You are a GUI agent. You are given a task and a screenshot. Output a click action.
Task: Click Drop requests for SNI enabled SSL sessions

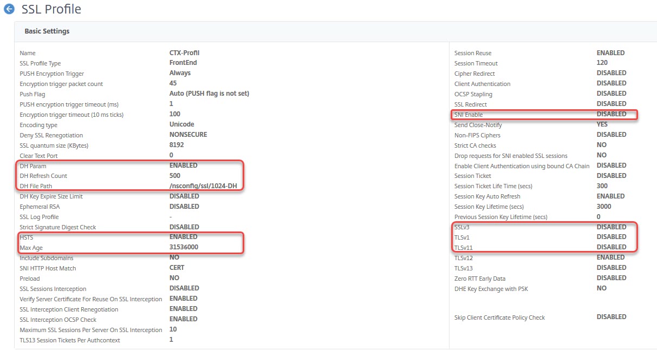coord(511,156)
